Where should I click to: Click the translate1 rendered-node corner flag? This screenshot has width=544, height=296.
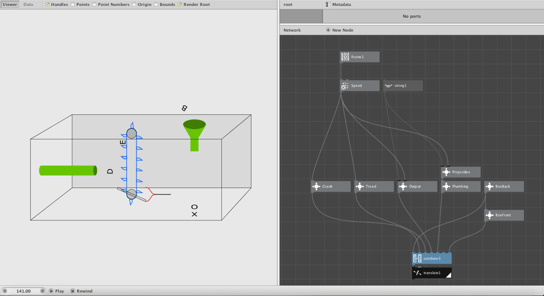coord(448,275)
